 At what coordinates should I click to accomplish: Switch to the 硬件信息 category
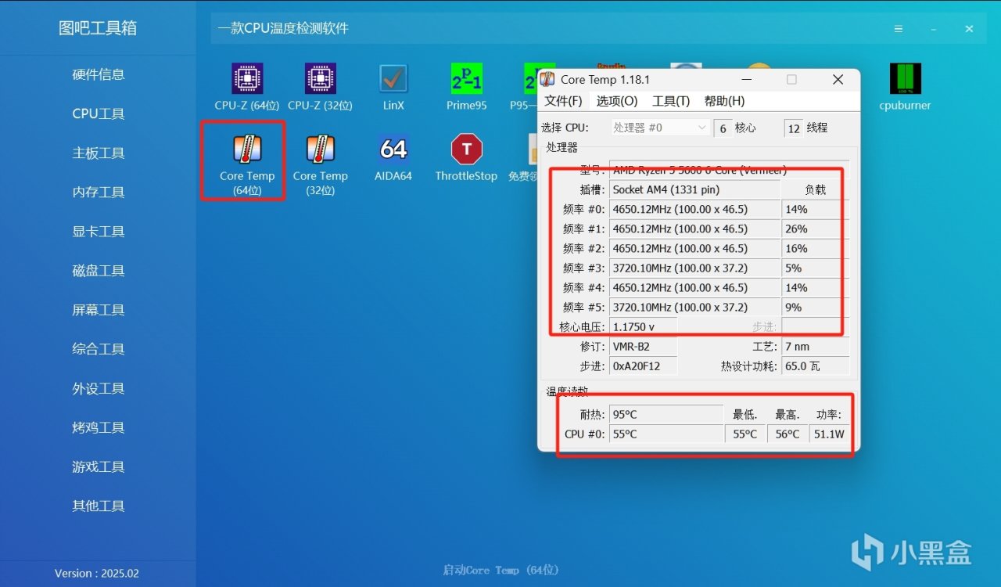(98, 74)
